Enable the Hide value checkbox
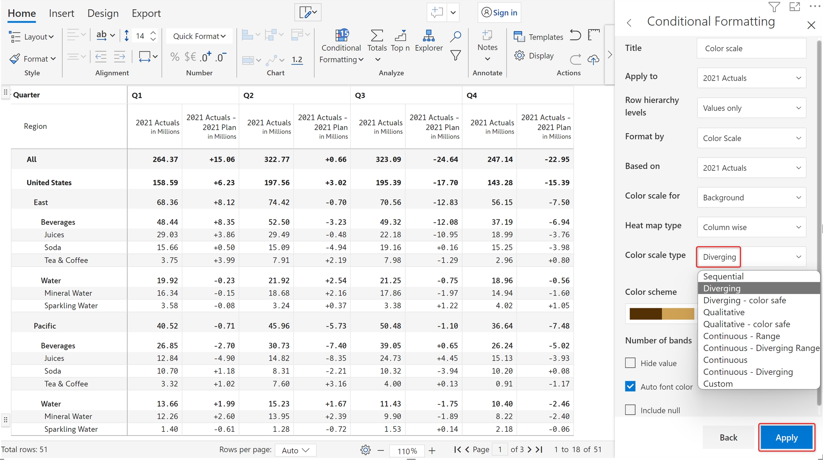 click(x=630, y=363)
